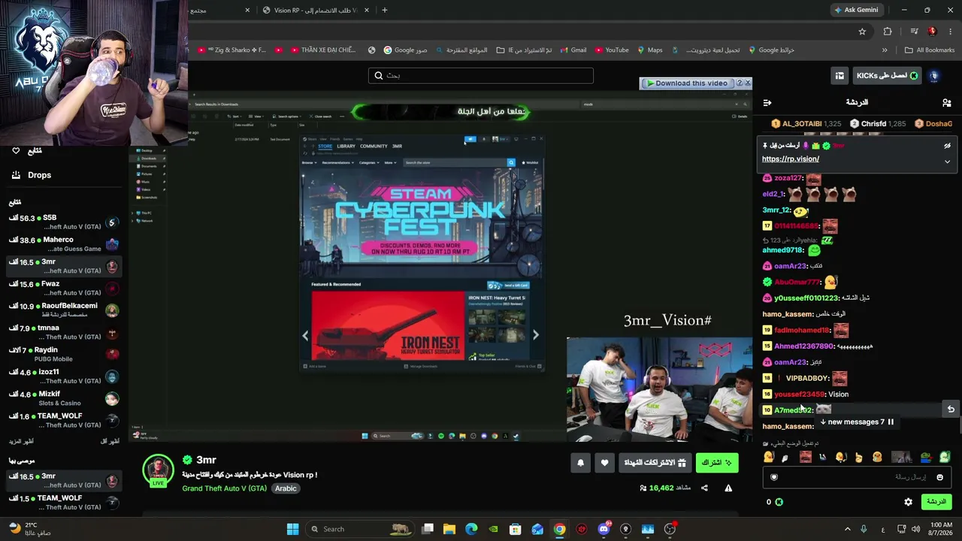
Task: Close the Download this video bar
Action: (x=747, y=83)
